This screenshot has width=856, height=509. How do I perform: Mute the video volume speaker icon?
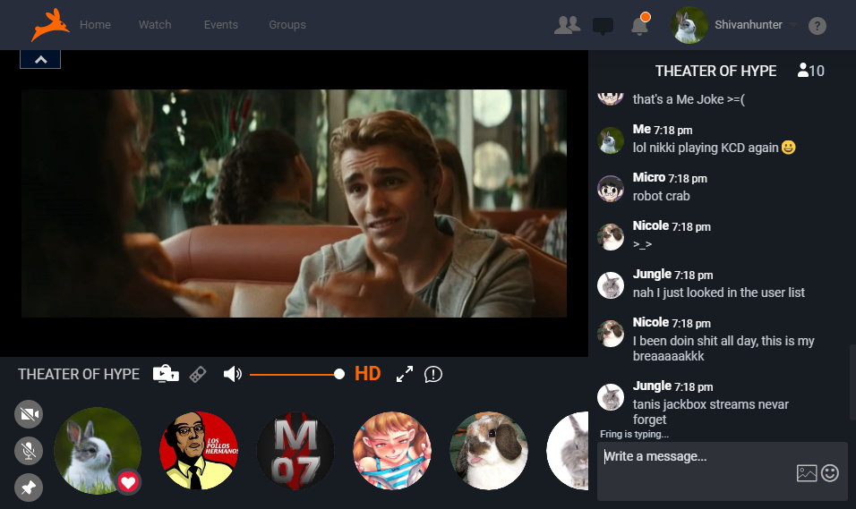click(232, 374)
